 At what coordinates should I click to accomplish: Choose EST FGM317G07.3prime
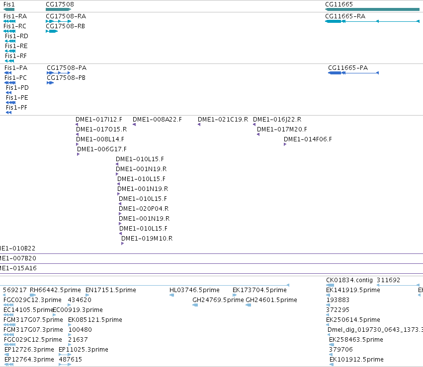click(x=33, y=330)
